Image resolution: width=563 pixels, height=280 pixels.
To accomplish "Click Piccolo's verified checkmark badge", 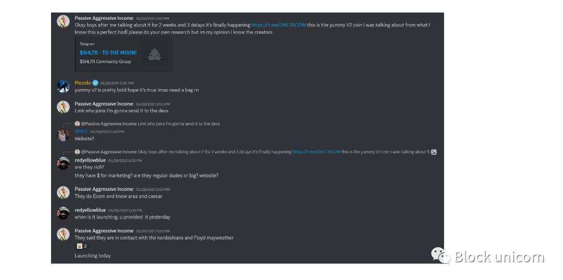I will 95,83.
